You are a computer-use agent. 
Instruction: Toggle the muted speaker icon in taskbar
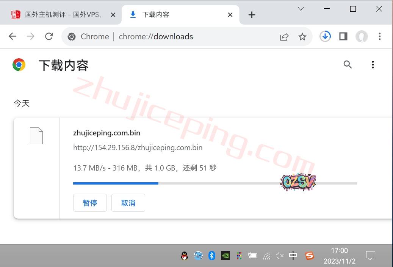[280, 256]
